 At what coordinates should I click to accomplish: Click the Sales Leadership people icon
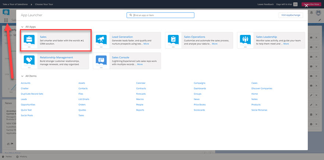pos(246,40)
